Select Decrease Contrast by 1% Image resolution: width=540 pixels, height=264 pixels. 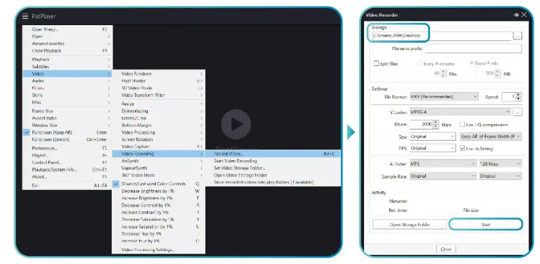click(158, 205)
